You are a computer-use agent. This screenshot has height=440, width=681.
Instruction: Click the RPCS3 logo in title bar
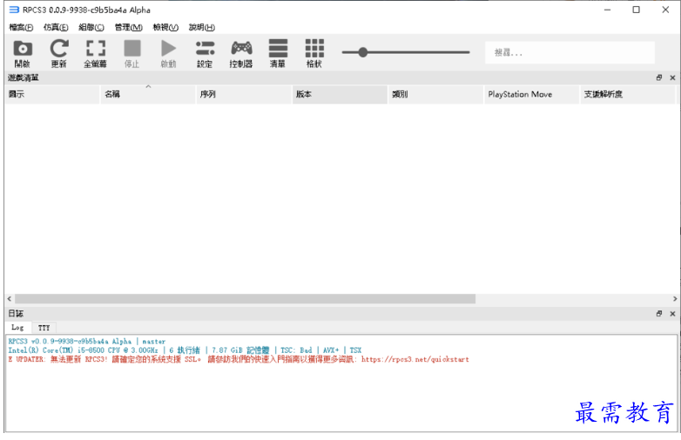click(x=14, y=10)
